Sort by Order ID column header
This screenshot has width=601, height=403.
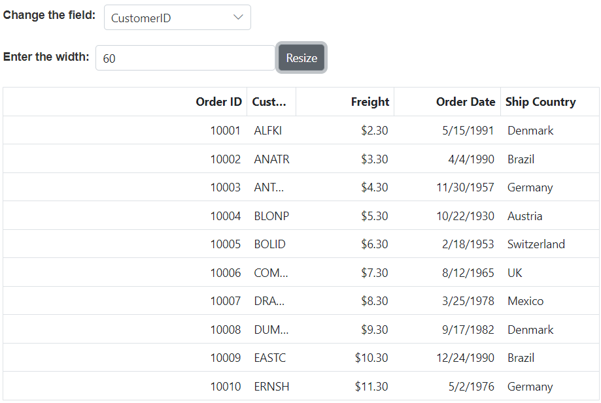[218, 102]
